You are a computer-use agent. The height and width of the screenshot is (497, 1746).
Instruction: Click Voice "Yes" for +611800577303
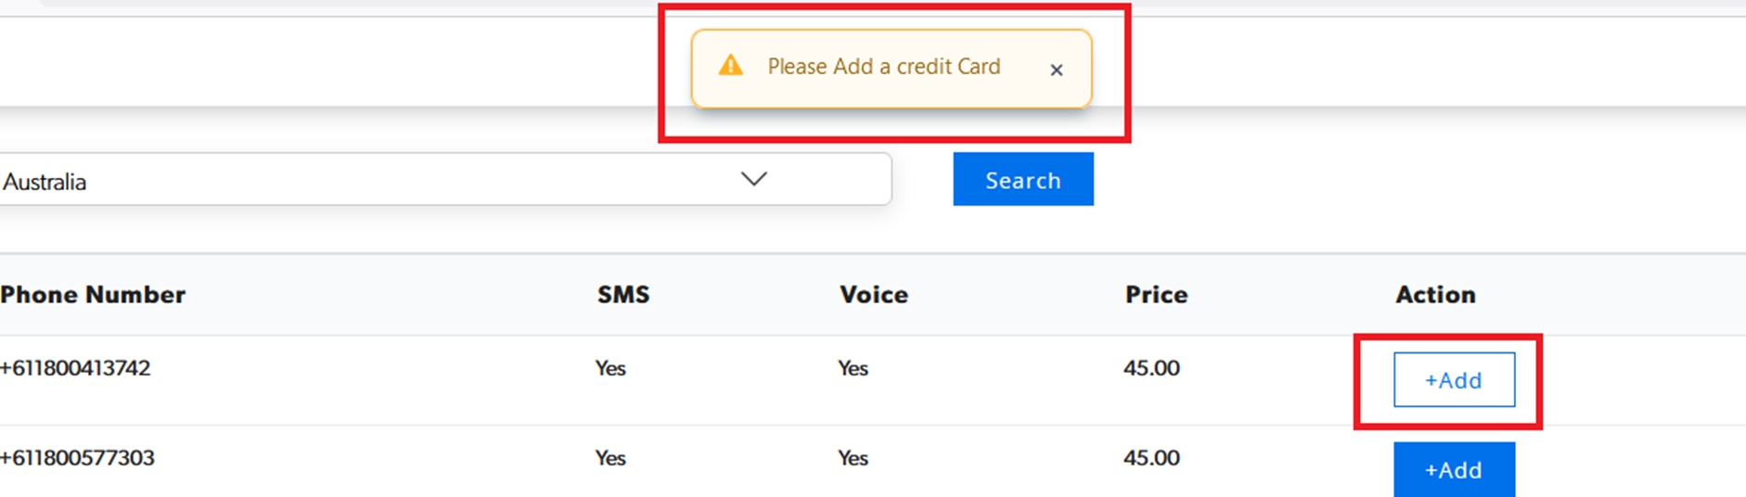click(853, 458)
